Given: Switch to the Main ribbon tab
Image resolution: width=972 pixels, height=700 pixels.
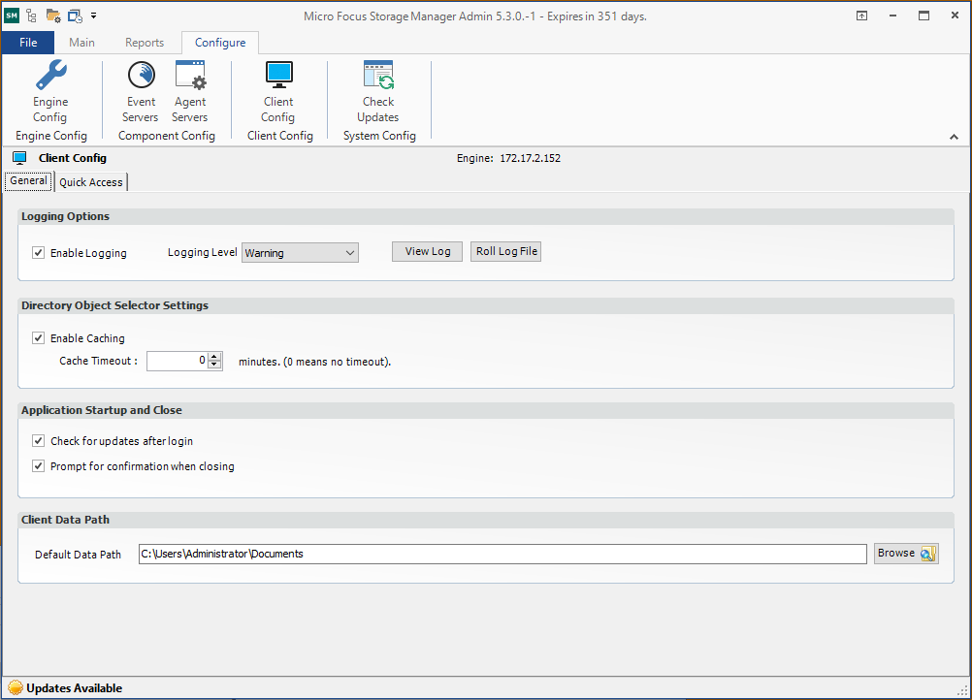Looking at the screenshot, I should tap(81, 42).
